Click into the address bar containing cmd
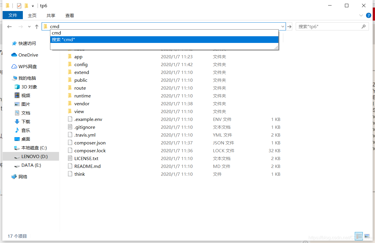 [x=164, y=26]
